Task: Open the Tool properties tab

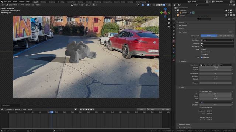Action: [x=174, y=23]
